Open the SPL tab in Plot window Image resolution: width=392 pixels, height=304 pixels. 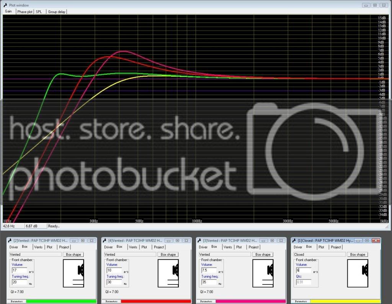pos(39,11)
